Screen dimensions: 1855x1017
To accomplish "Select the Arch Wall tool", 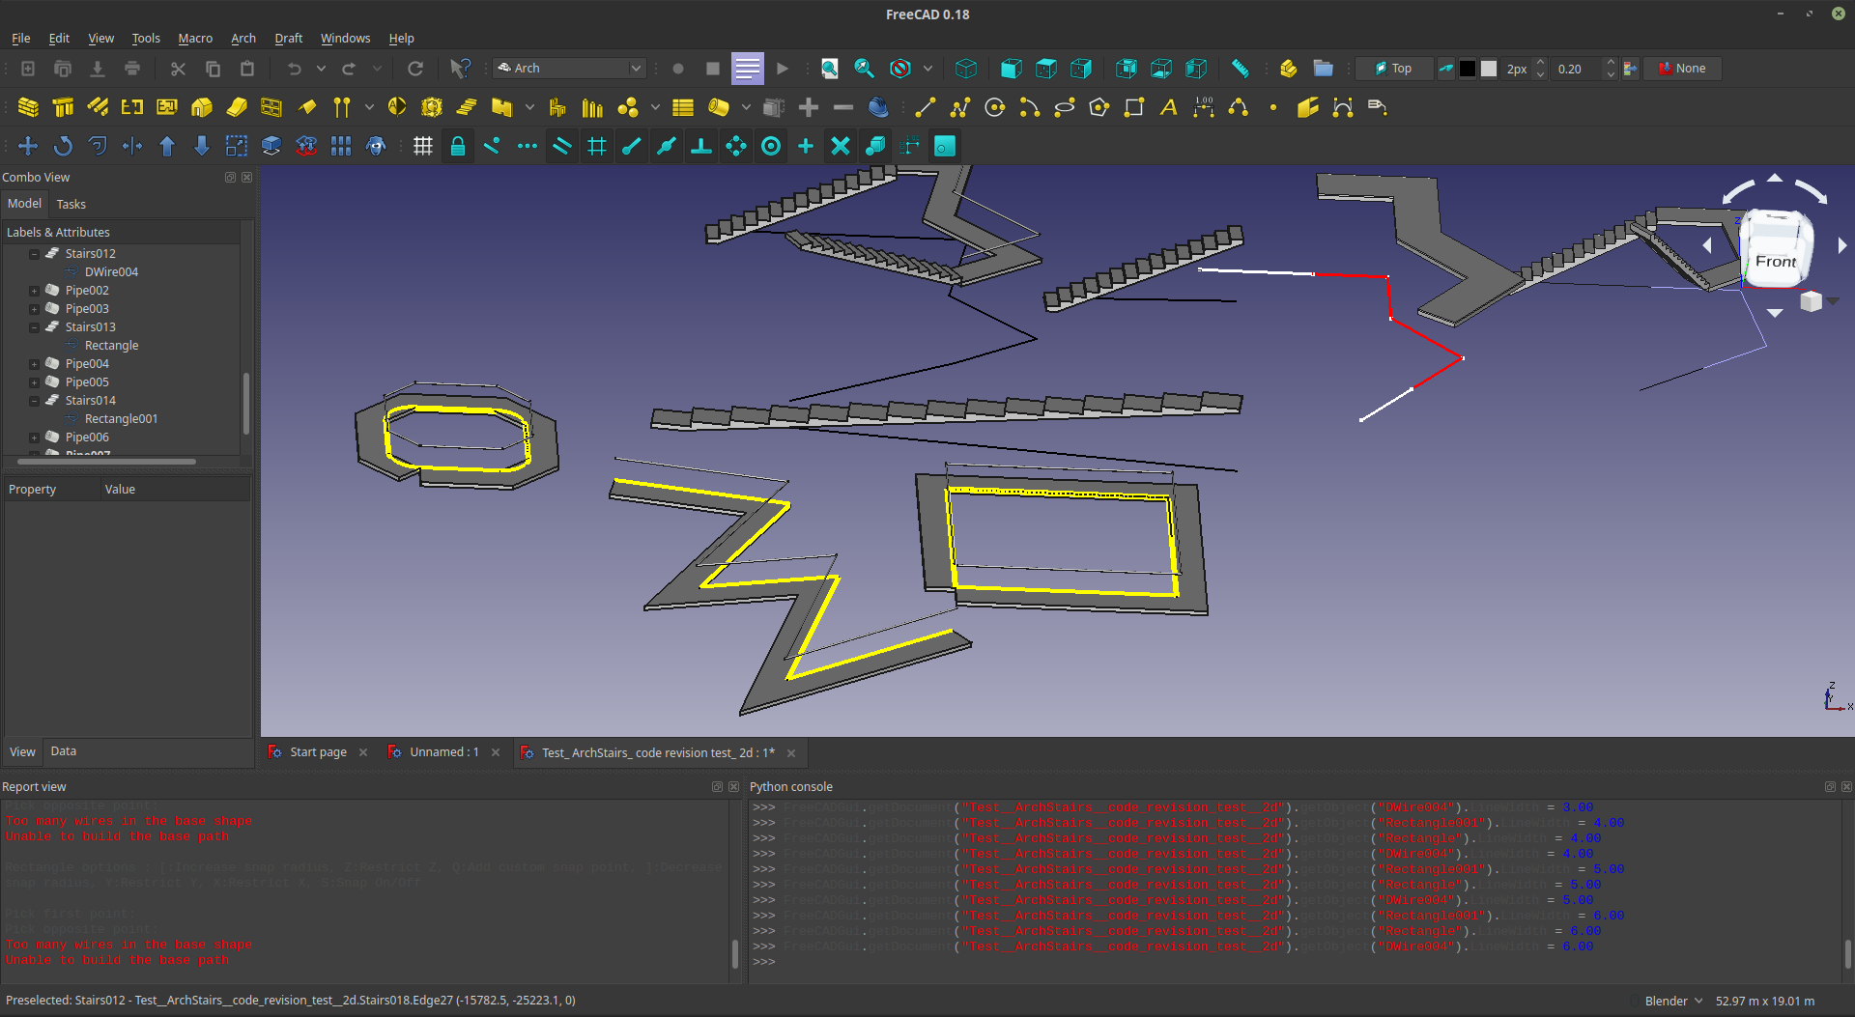I will tap(28, 107).
